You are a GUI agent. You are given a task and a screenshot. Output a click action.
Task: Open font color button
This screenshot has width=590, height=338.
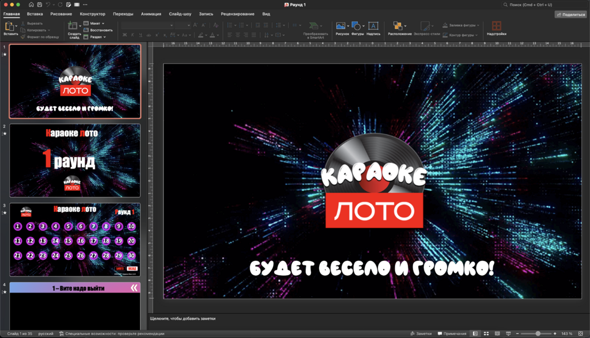[212, 35]
